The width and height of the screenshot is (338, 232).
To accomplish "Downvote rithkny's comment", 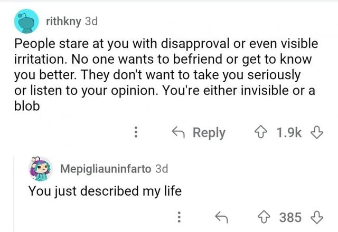I will [x=315, y=133].
